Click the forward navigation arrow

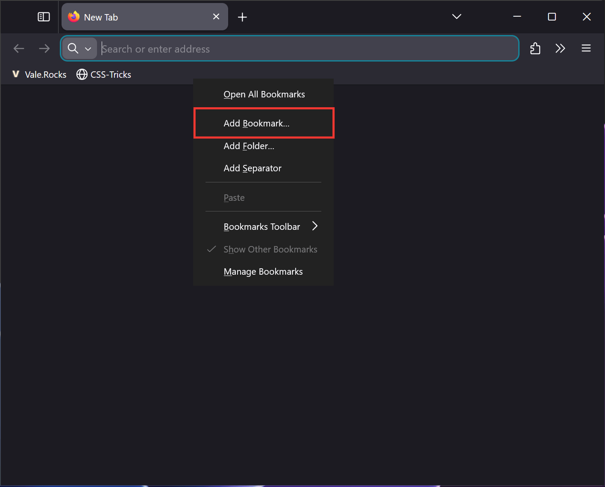click(x=44, y=48)
